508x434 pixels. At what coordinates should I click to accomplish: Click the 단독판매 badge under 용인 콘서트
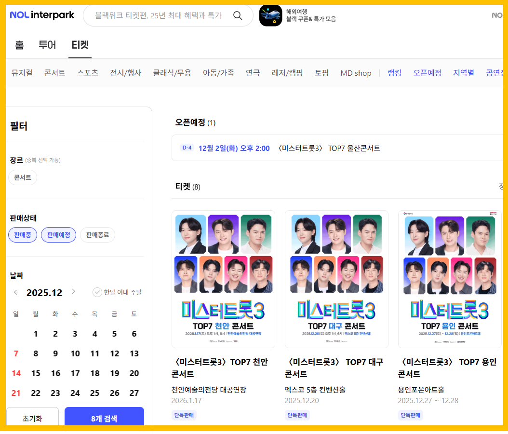point(411,415)
